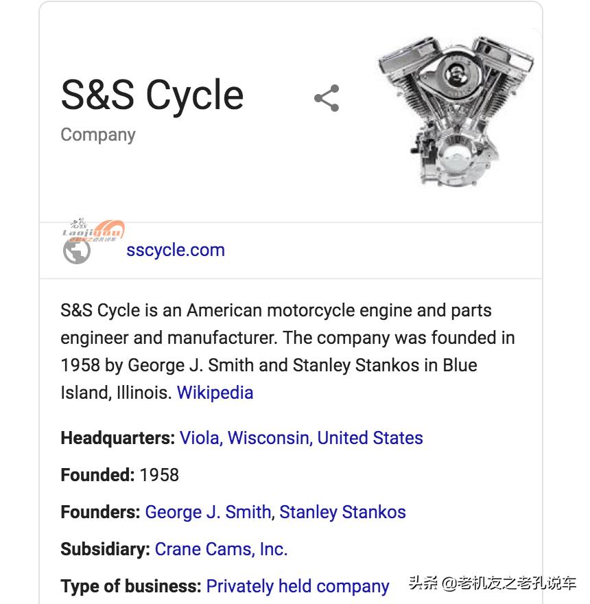Click the globe website icon
The width and height of the screenshot is (590, 604).
[x=76, y=252]
